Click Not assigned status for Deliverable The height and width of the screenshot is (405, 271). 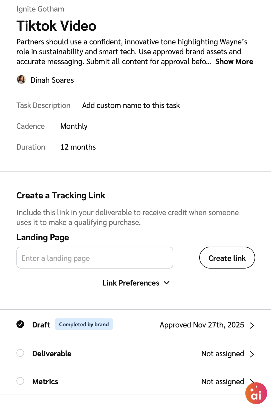(x=223, y=354)
